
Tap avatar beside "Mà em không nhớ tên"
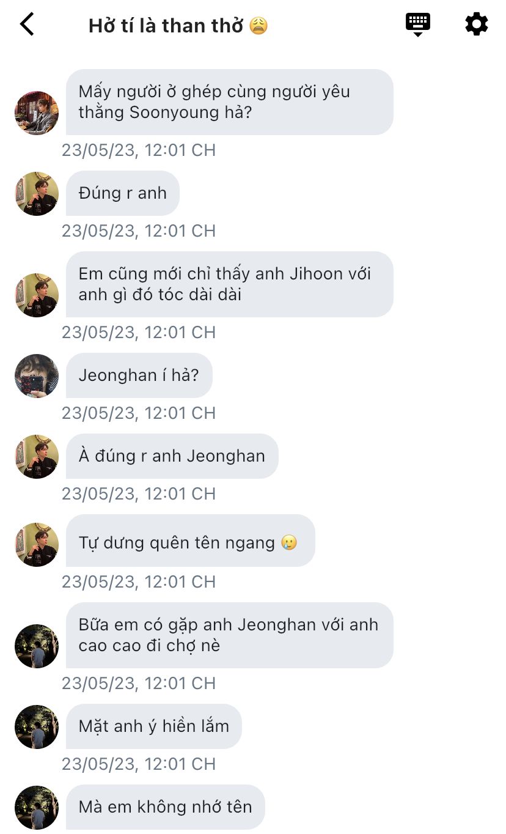(37, 808)
